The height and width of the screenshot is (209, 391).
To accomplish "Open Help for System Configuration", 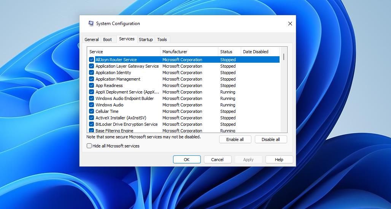I will 279,160.
